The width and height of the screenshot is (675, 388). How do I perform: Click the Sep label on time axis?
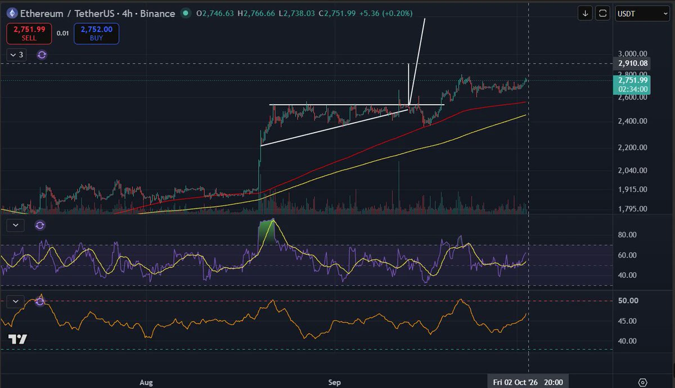(x=335, y=382)
